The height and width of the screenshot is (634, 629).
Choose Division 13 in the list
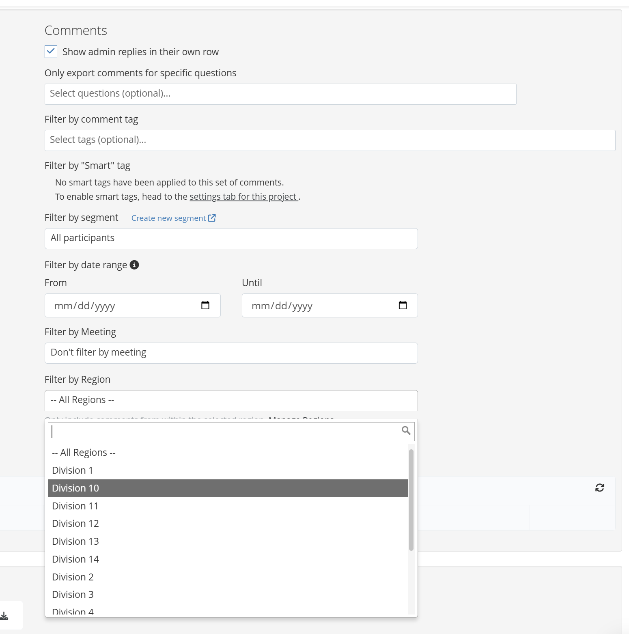coord(227,541)
